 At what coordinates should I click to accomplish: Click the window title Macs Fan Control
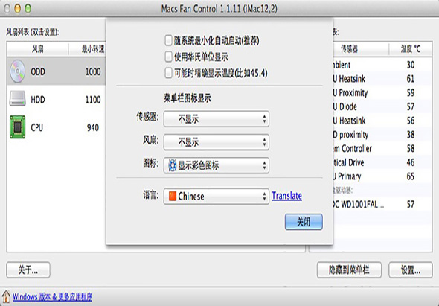219,9
